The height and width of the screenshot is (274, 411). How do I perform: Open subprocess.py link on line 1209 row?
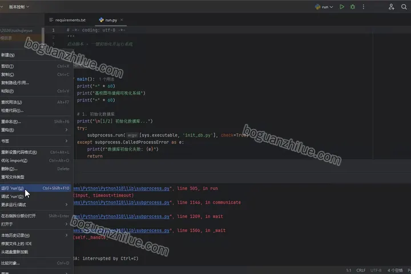coord(122,216)
